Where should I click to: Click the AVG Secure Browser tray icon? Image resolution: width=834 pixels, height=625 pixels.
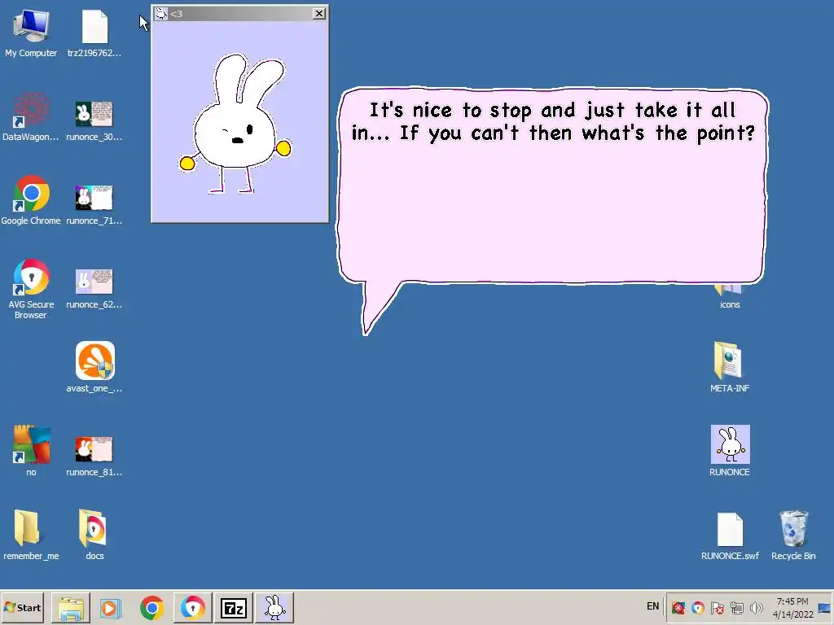click(x=698, y=607)
